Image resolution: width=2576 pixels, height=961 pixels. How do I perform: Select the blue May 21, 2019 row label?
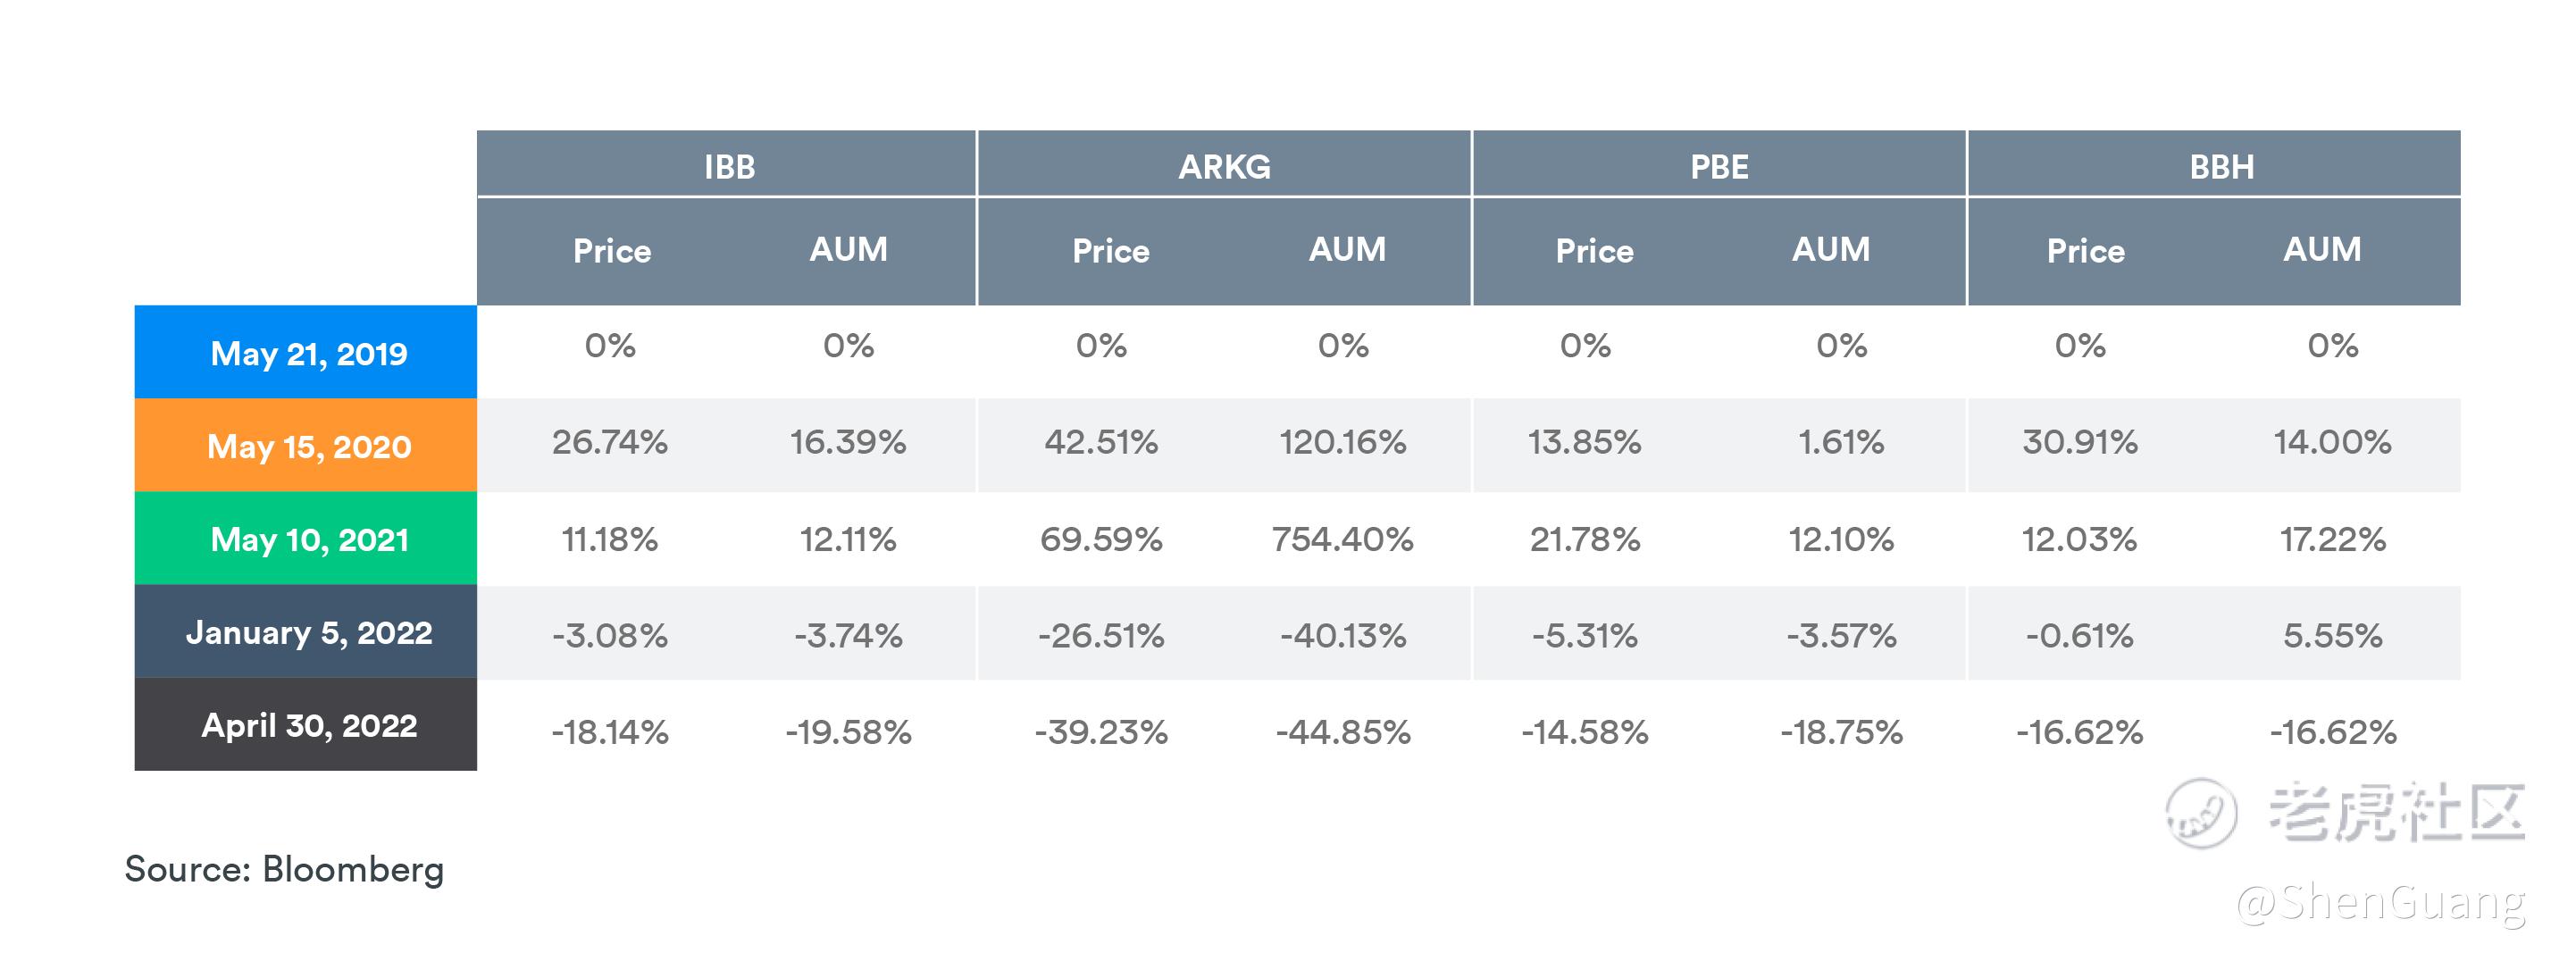point(307,353)
